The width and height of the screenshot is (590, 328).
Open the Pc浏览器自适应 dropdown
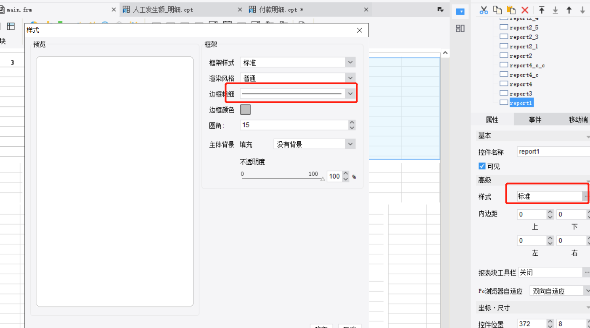click(587, 291)
